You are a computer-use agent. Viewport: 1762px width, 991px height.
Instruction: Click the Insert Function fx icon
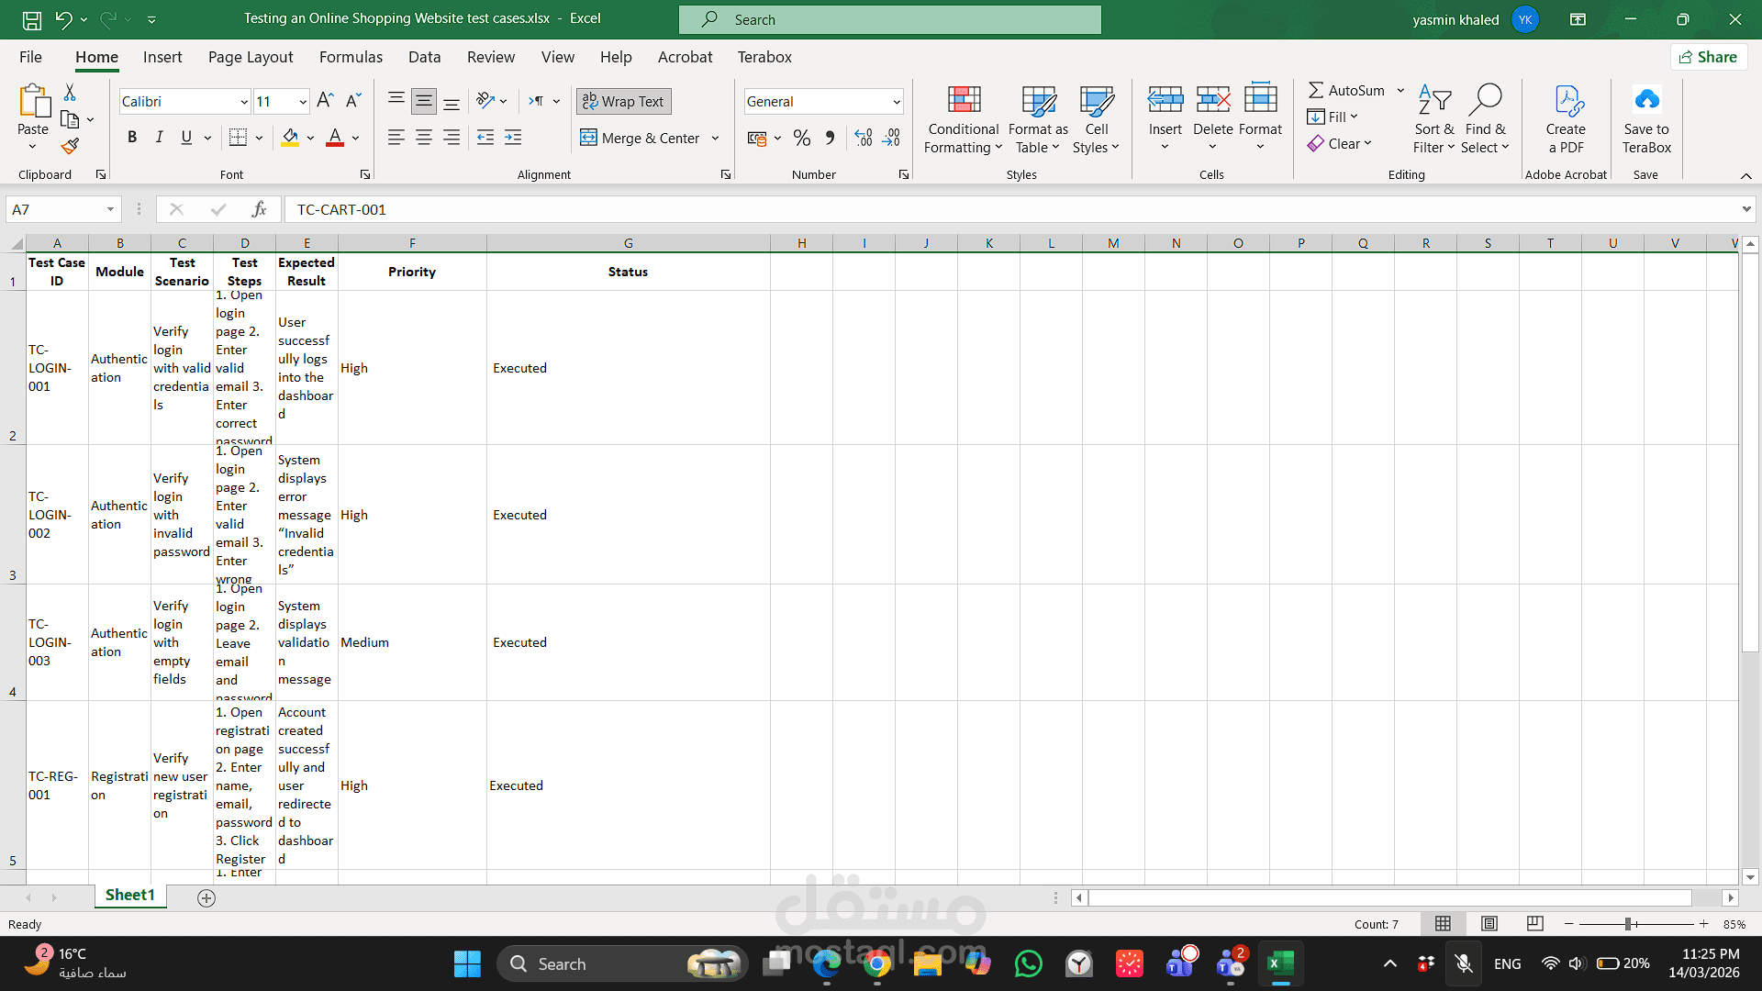[x=259, y=209]
